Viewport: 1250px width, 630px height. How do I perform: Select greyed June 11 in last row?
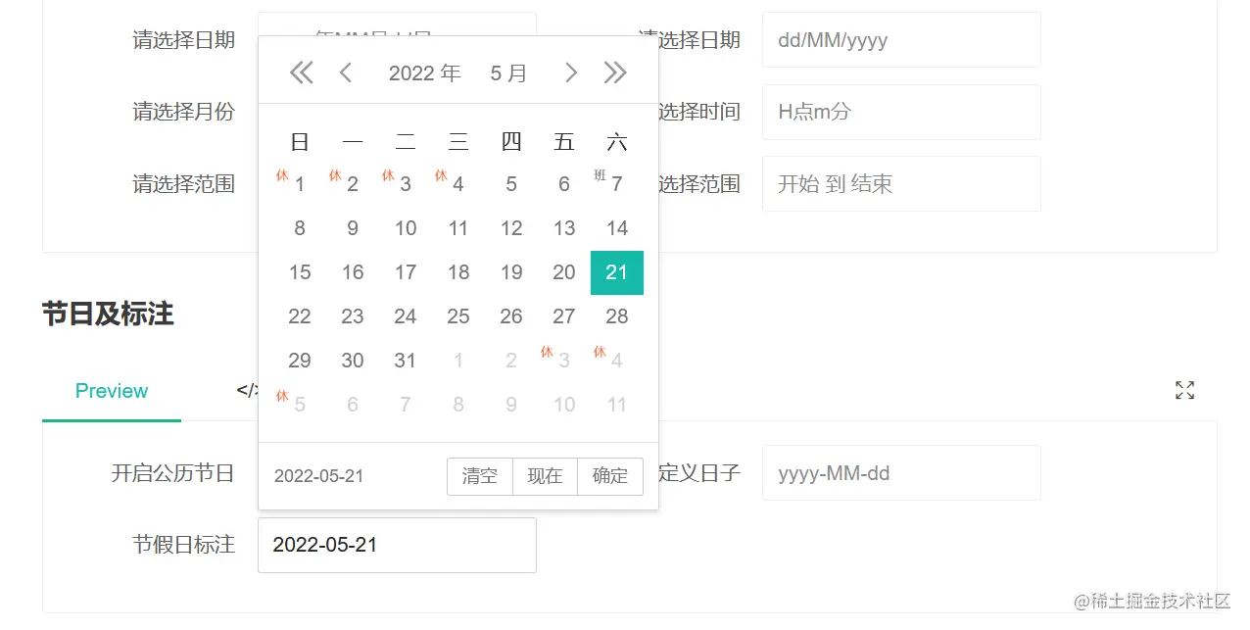617,405
